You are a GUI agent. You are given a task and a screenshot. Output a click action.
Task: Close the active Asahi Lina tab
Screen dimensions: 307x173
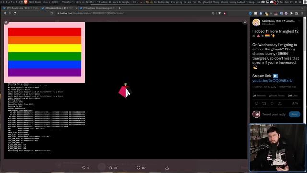pyautogui.click(x=76, y=8)
